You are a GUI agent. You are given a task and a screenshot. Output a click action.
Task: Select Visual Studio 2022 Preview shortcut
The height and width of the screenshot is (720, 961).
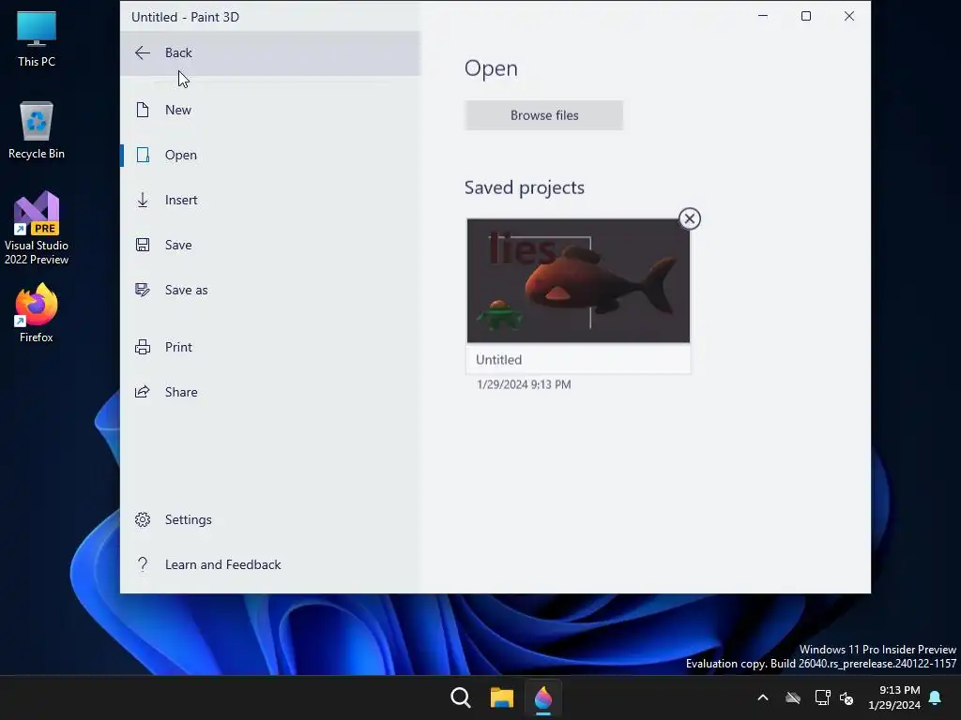tap(37, 229)
